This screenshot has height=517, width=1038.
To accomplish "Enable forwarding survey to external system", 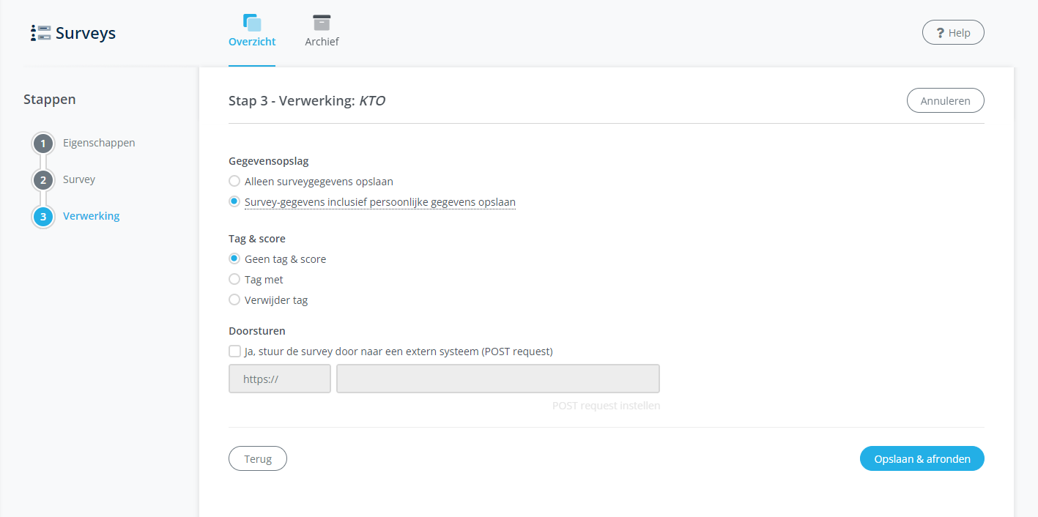I will click(x=234, y=351).
